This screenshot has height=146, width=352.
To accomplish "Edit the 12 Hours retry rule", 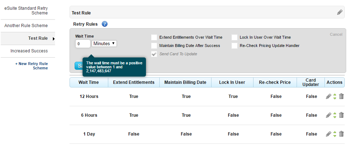I will [x=328, y=96].
